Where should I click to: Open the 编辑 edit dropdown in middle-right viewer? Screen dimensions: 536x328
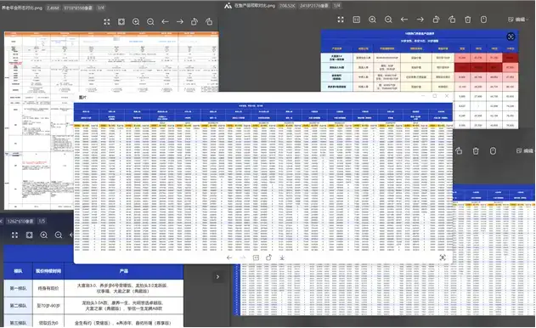(x=526, y=150)
